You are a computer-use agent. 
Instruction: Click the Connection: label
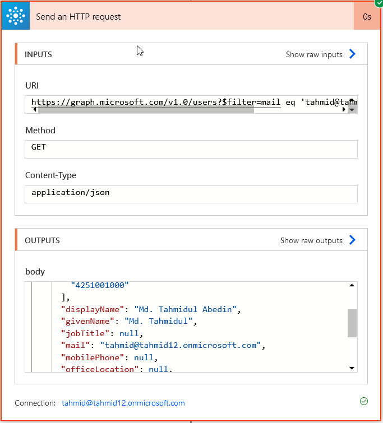pyautogui.click(x=35, y=403)
